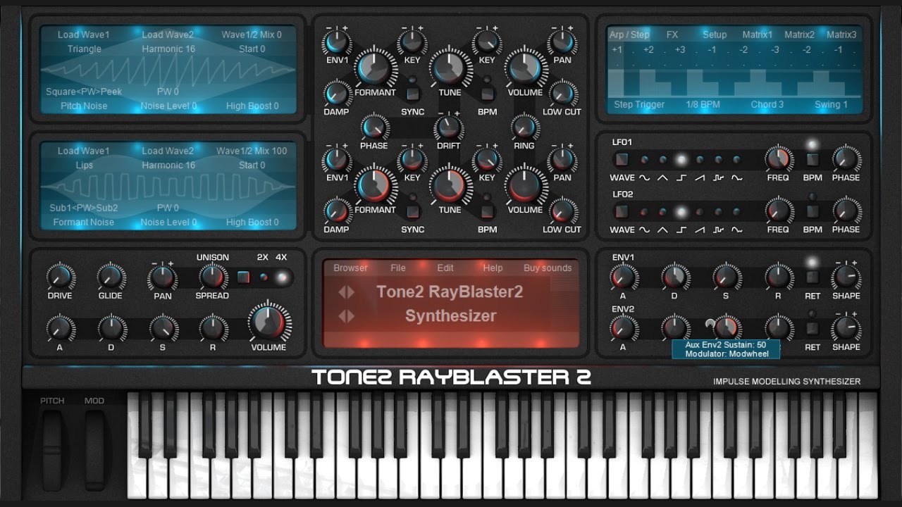Open the Lips waveform selector
Viewport: 902px width, 507px height.
(84, 165)
